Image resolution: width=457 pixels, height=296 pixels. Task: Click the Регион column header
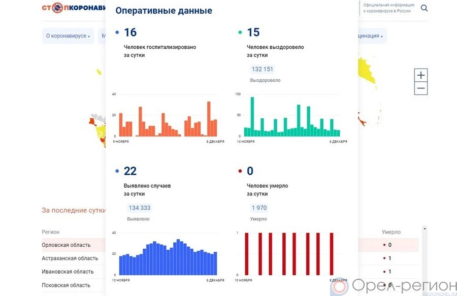point(51,232)
